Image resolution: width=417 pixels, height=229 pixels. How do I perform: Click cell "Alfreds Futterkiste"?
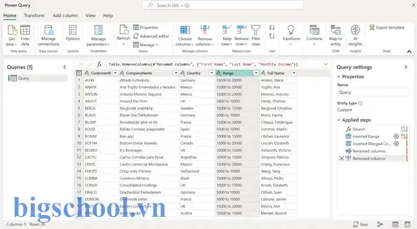[x=149, y=80]
